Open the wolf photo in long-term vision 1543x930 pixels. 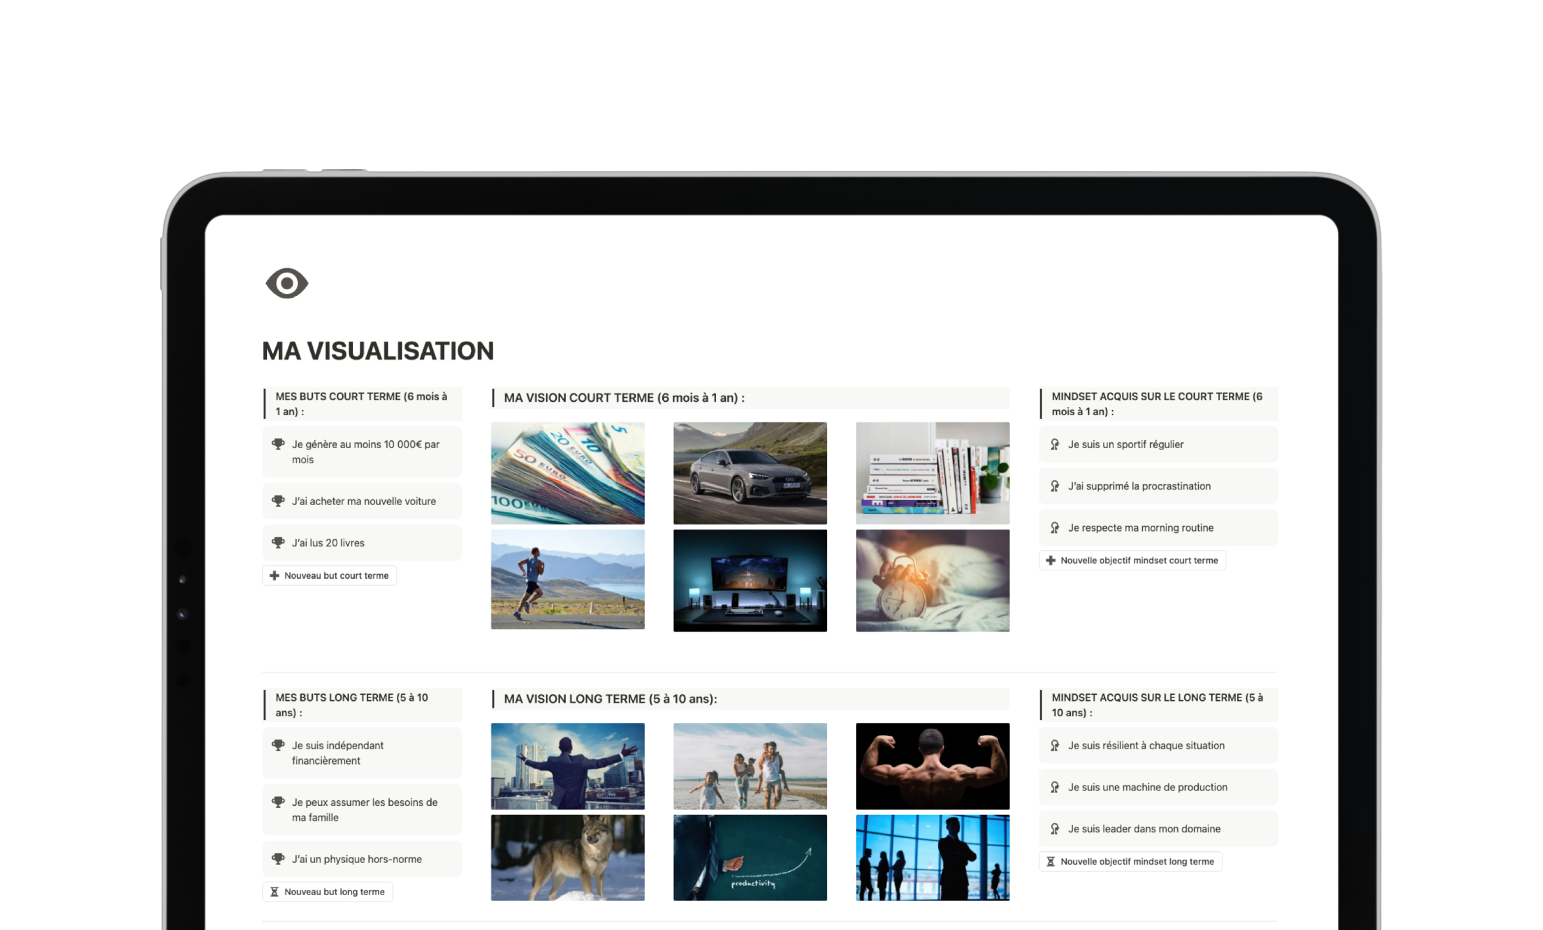(567, 857)
